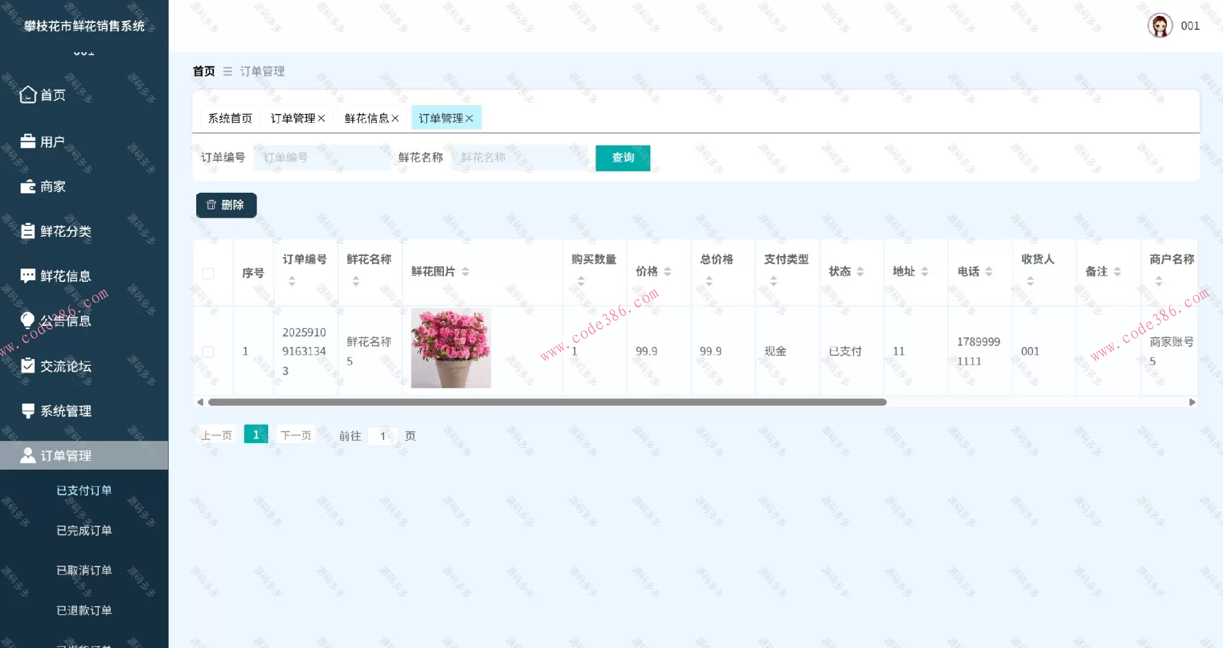Open the 用户 user management section
The height and width of the screenshot is (648, 1223).
28,141
